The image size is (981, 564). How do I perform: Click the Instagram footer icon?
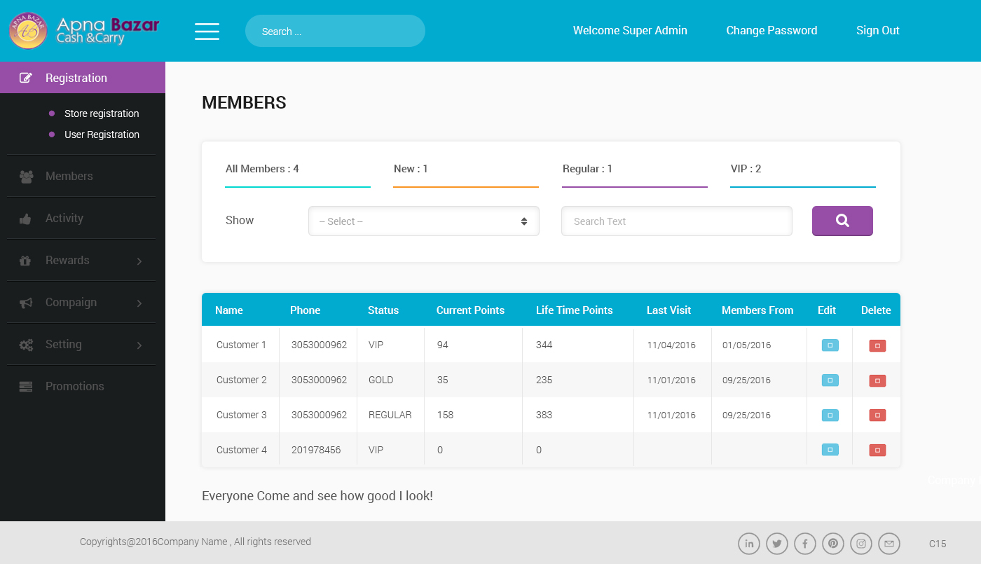[861, 544]
